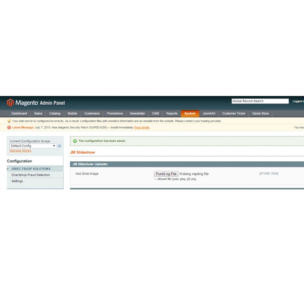Click the scope help question icon
This screenshot has height=285, width=304.
click(60, 146)
